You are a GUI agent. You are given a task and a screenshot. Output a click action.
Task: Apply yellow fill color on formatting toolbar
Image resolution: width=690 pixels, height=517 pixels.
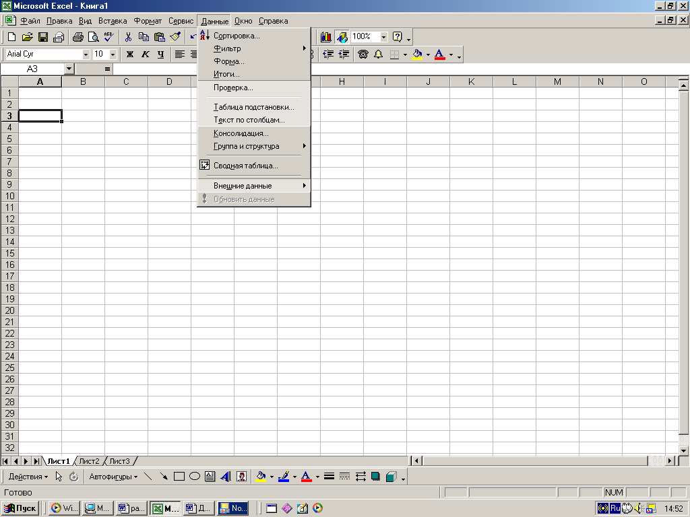pos(416,55)
